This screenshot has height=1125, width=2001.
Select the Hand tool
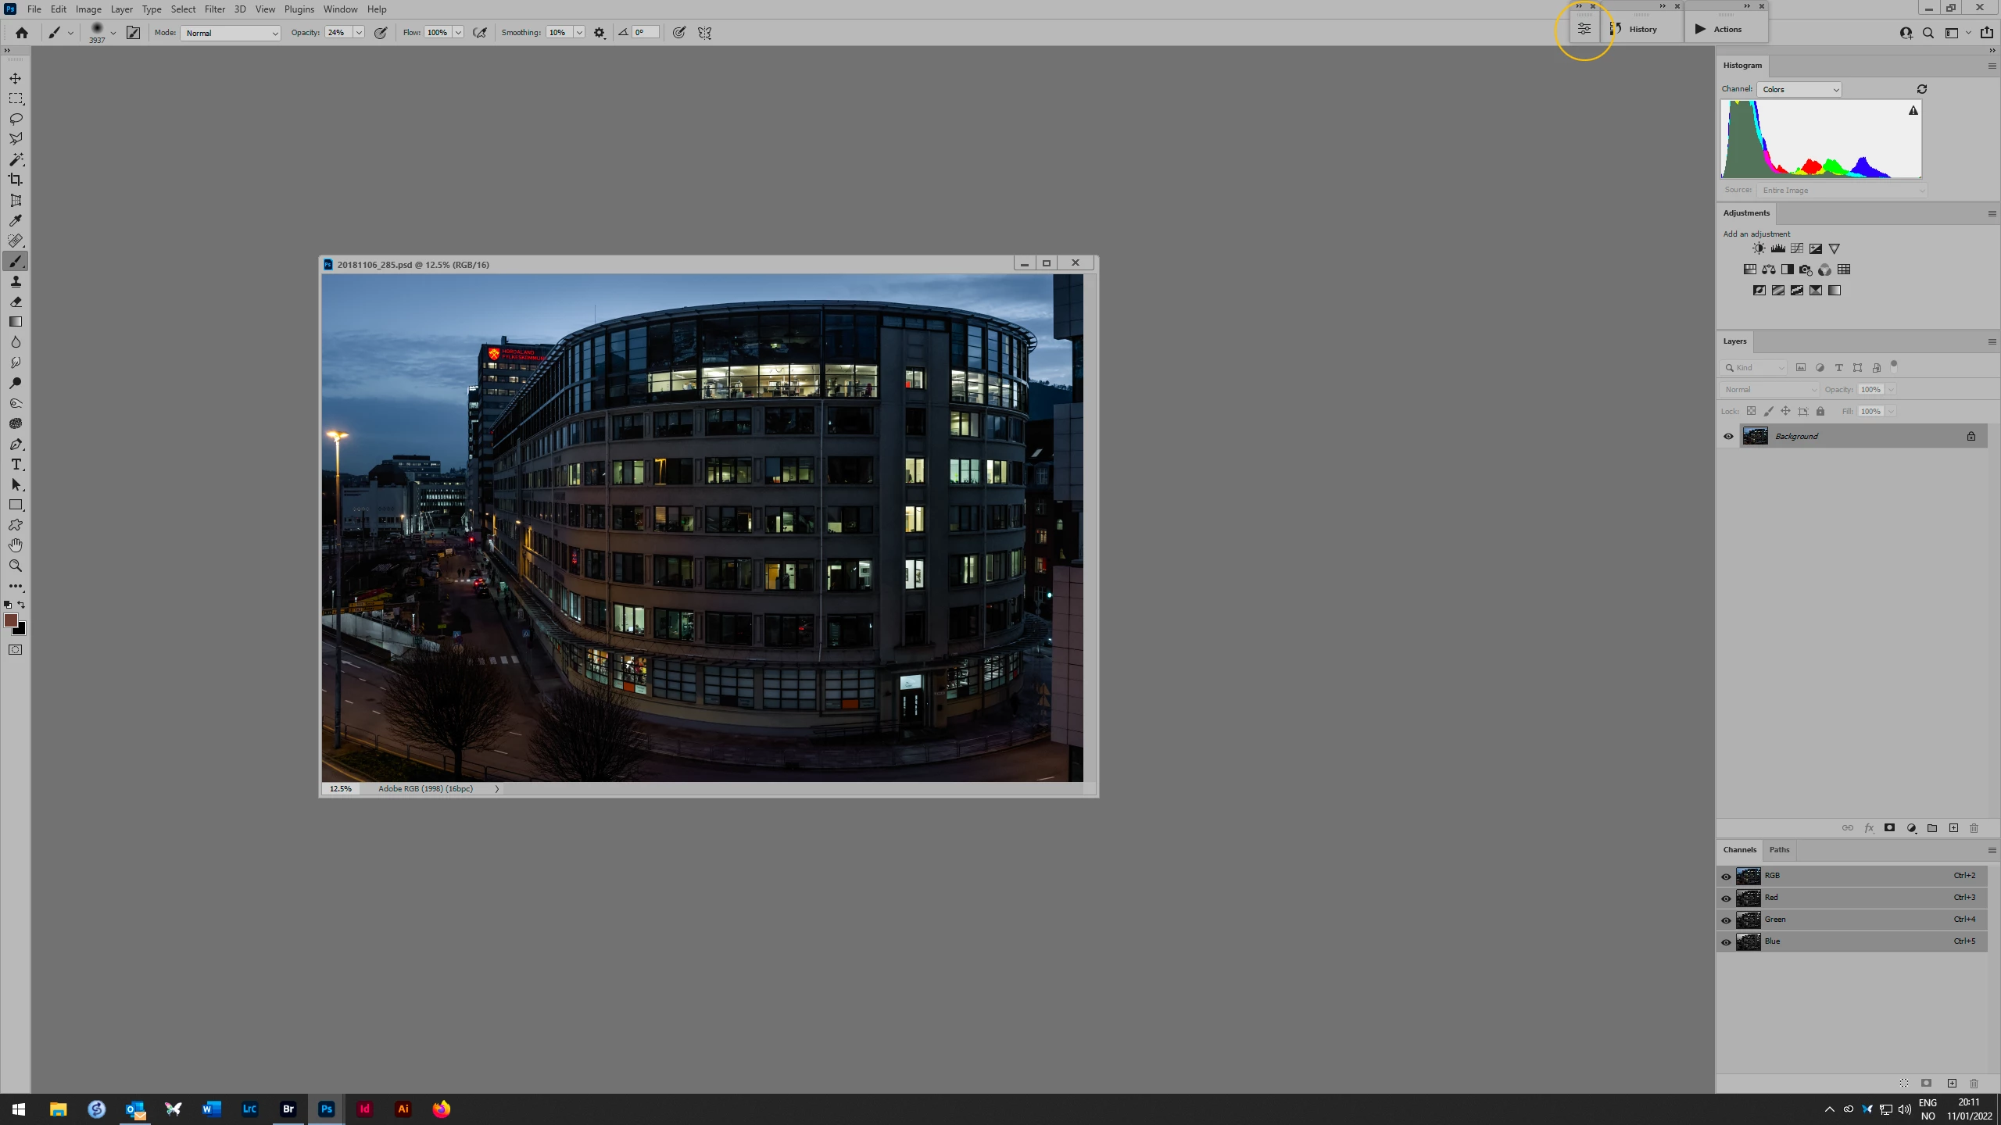pyautogui.click(x=16, y=545)
